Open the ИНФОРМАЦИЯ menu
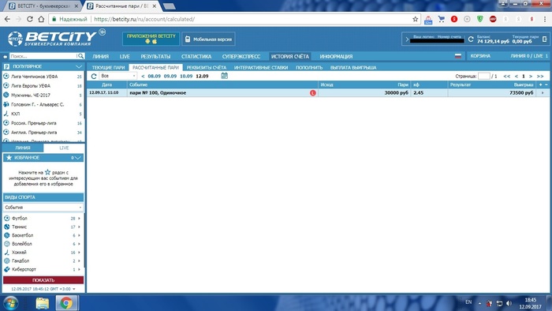The width and height of the screenshot is (552, 311). [x=336, y=56]
